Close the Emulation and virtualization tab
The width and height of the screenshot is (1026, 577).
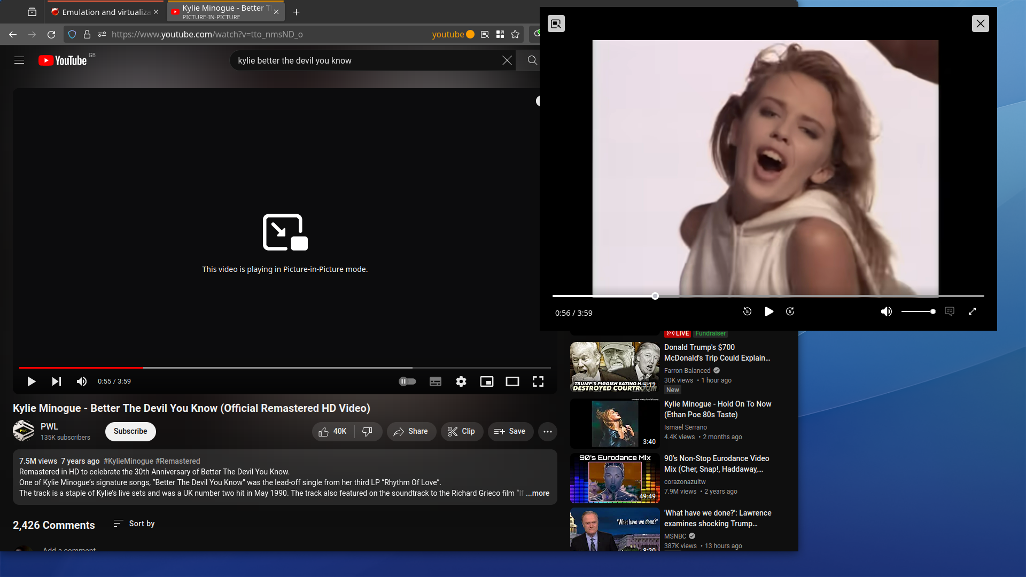pyautogui.click(x=156, y=12)
